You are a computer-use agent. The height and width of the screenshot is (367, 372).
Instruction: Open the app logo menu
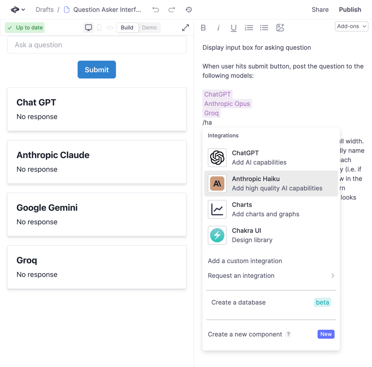(x=18, y=9)
